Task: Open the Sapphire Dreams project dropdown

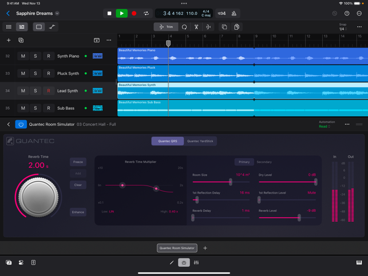Action: click(x=57, y=13)
